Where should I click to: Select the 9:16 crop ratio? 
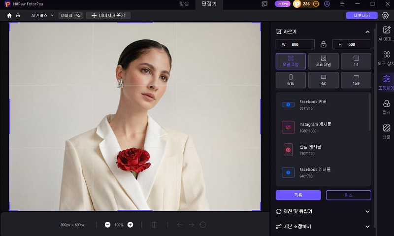[x=291, y=80]
